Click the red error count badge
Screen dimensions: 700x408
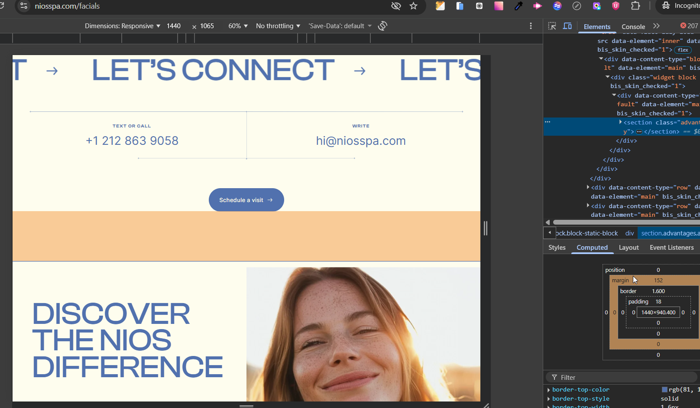click(x=689, y=26)
